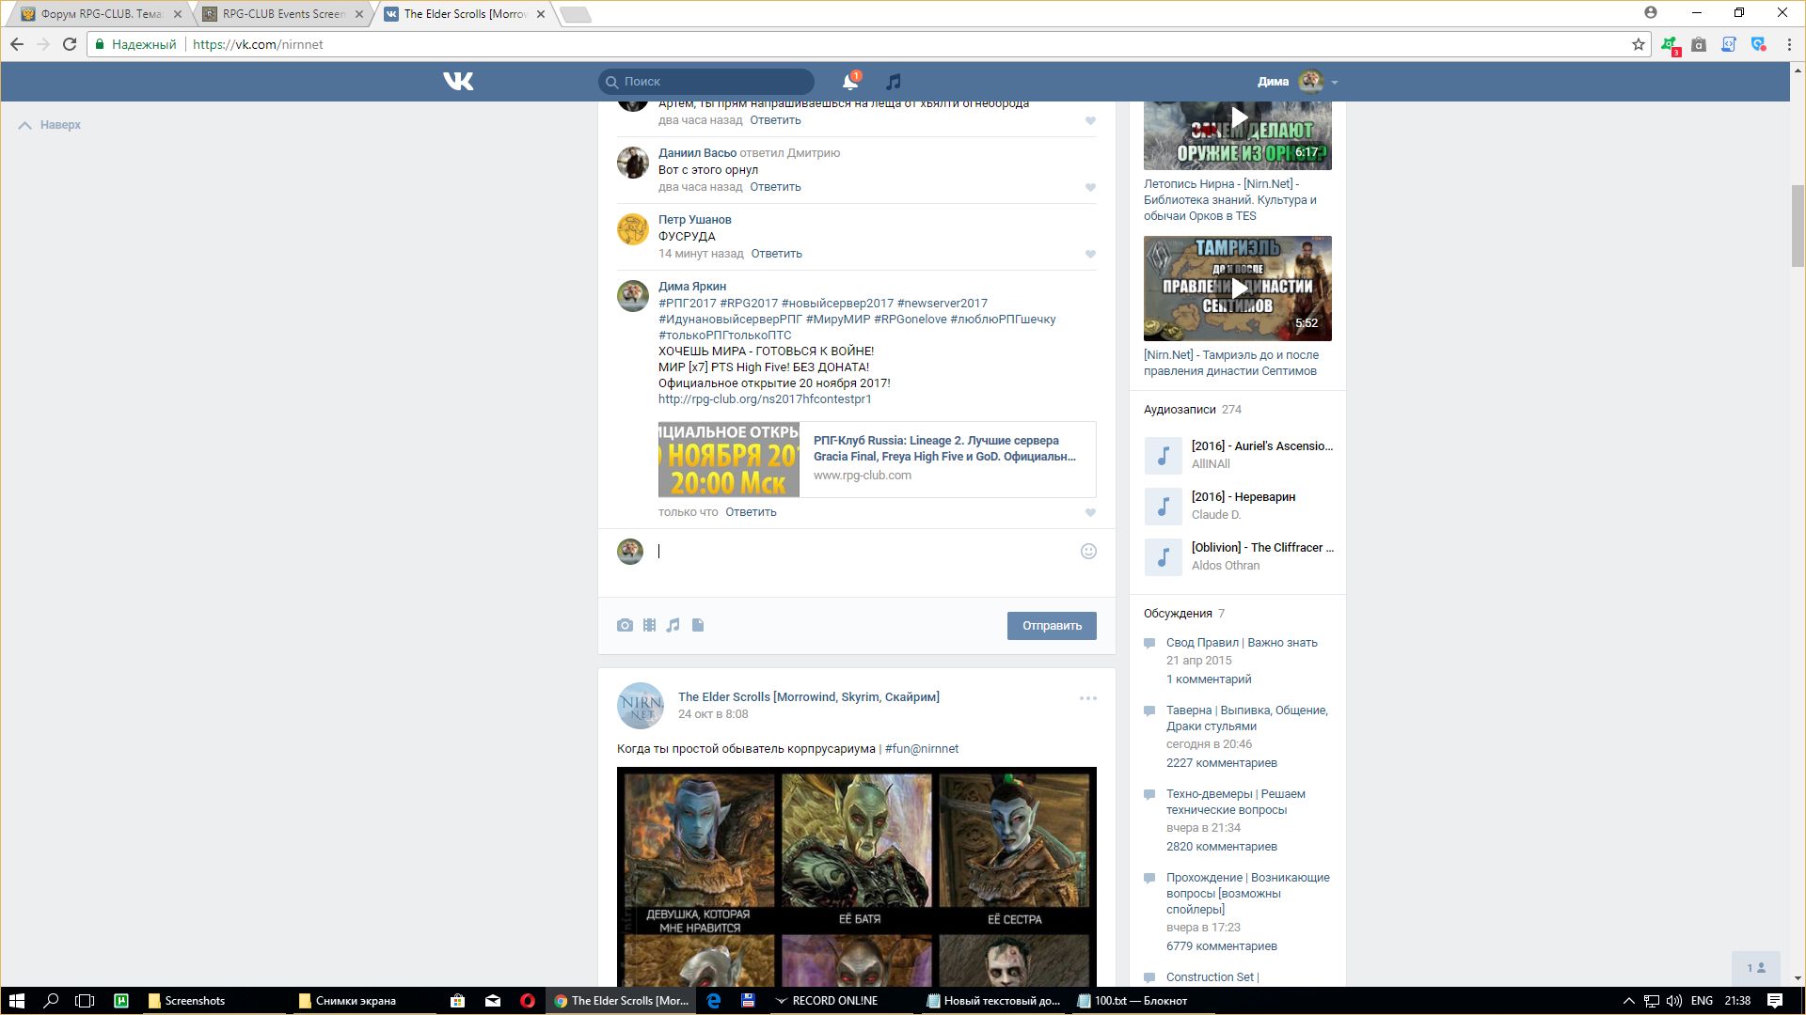Open the Аудиозаписи section header

(x=1193, y=410)
